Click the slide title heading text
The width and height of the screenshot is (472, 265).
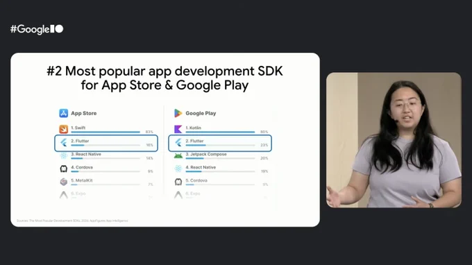[x=165, y=78]
